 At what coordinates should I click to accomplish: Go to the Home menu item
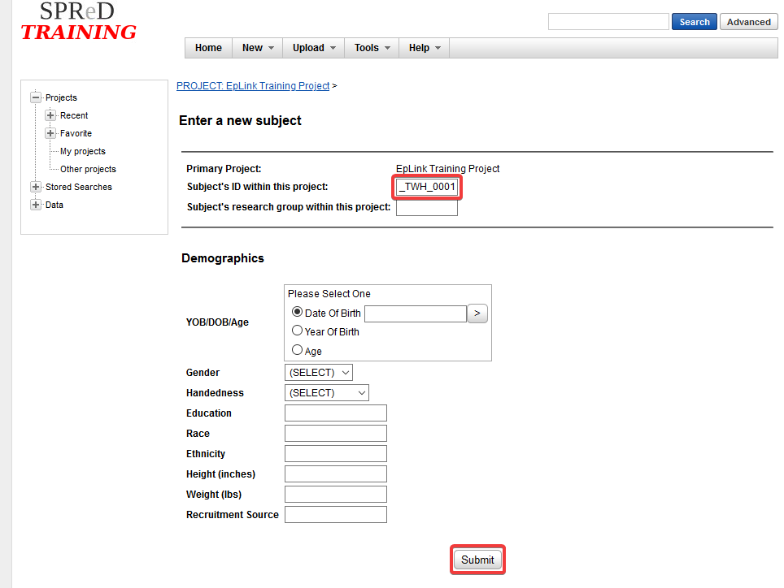(208, 48)
